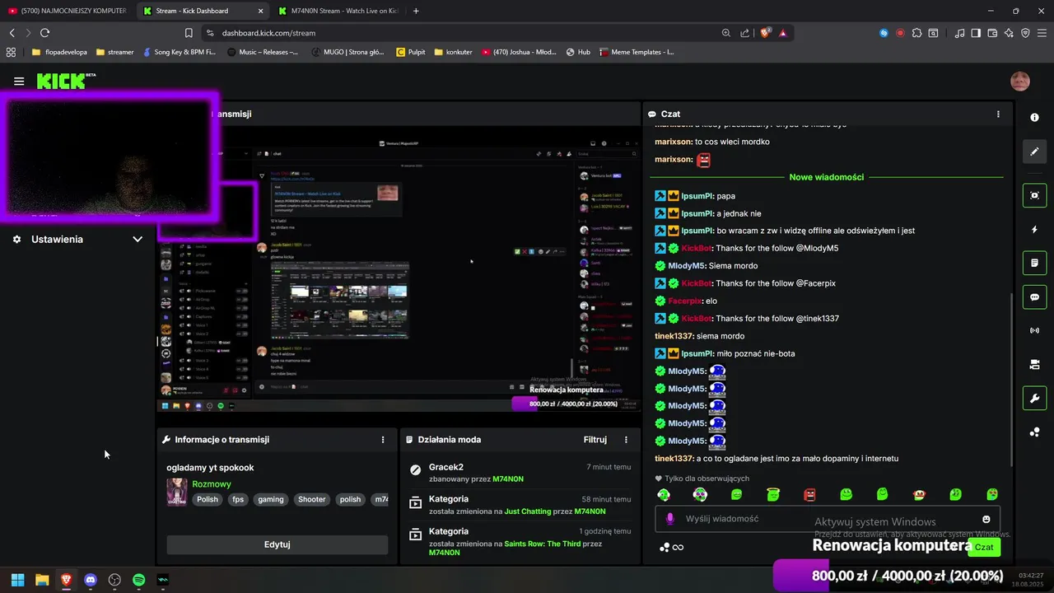Viewport: 1054px width, 593px height.
Task: Open the Just Chatting category link
Action: 527,511
